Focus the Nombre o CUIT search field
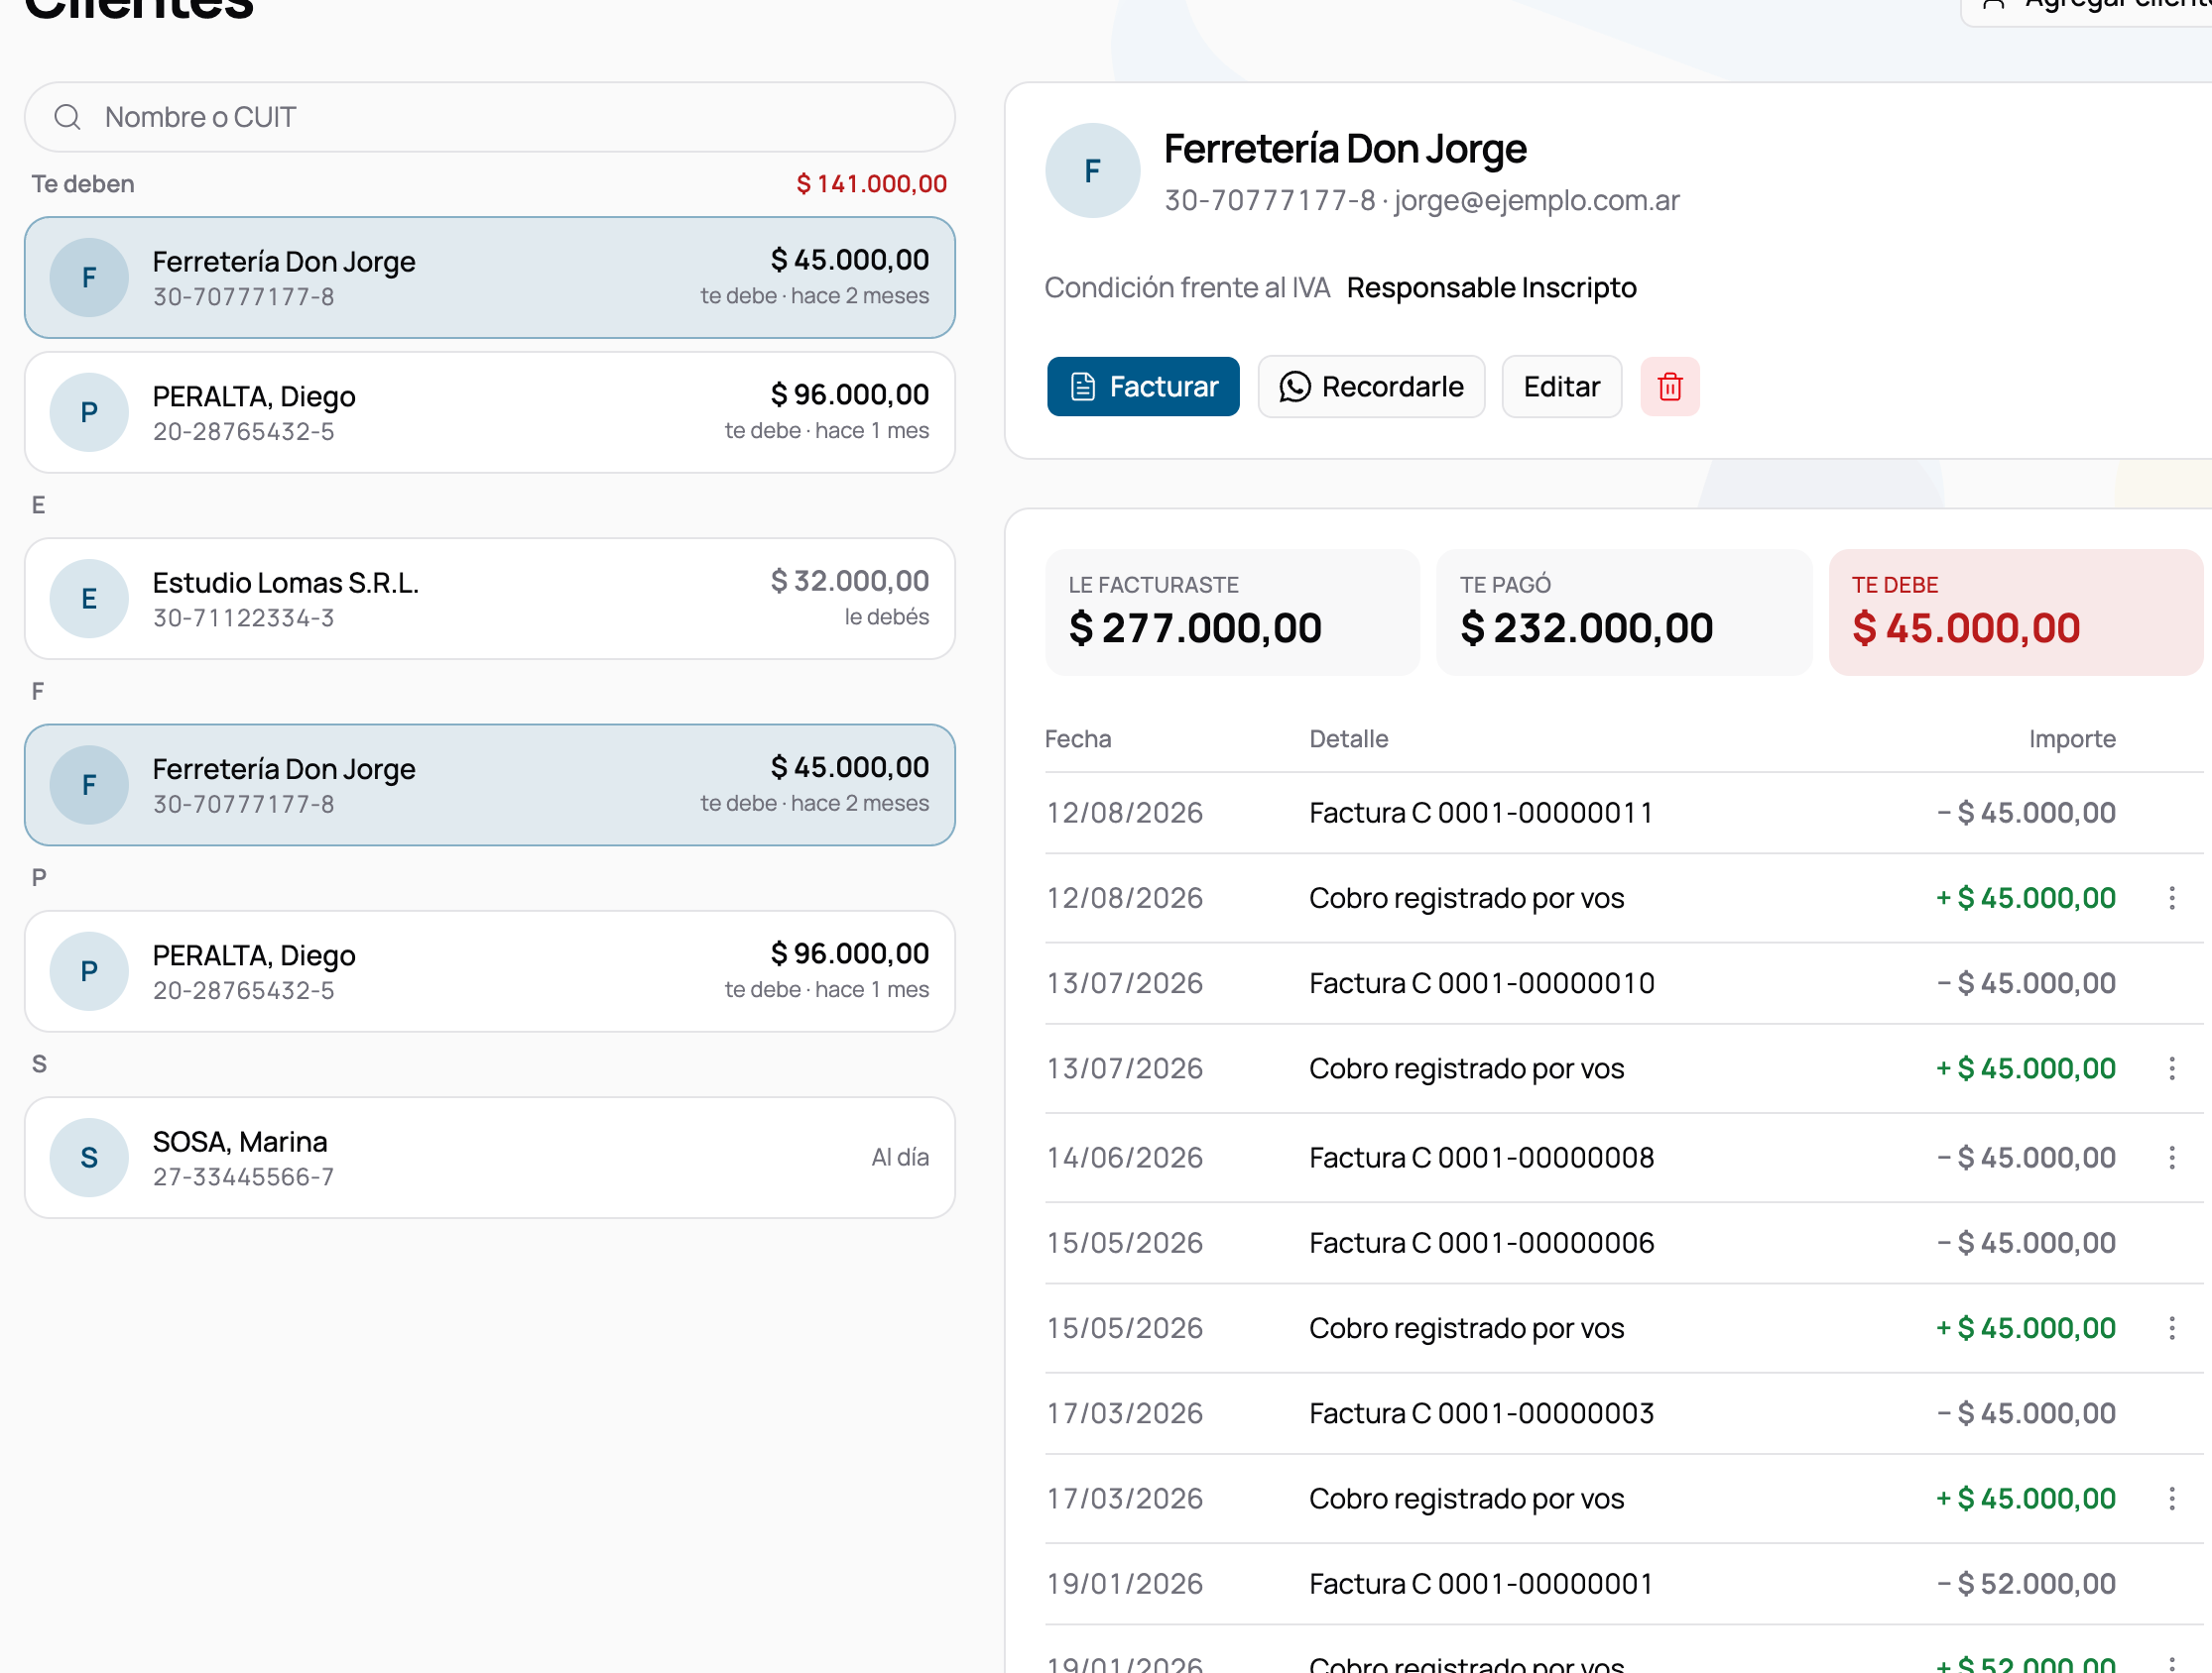2212x1673 pixels. (490, 117)
